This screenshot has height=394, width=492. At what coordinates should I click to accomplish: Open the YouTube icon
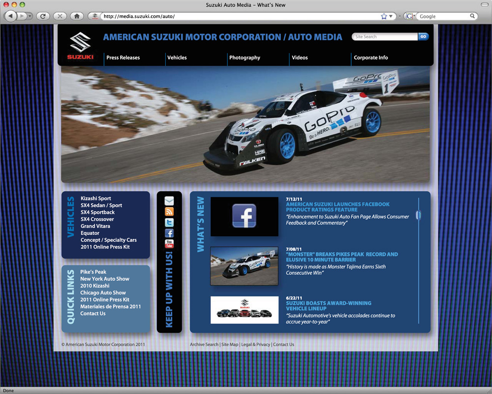[169, 244]
